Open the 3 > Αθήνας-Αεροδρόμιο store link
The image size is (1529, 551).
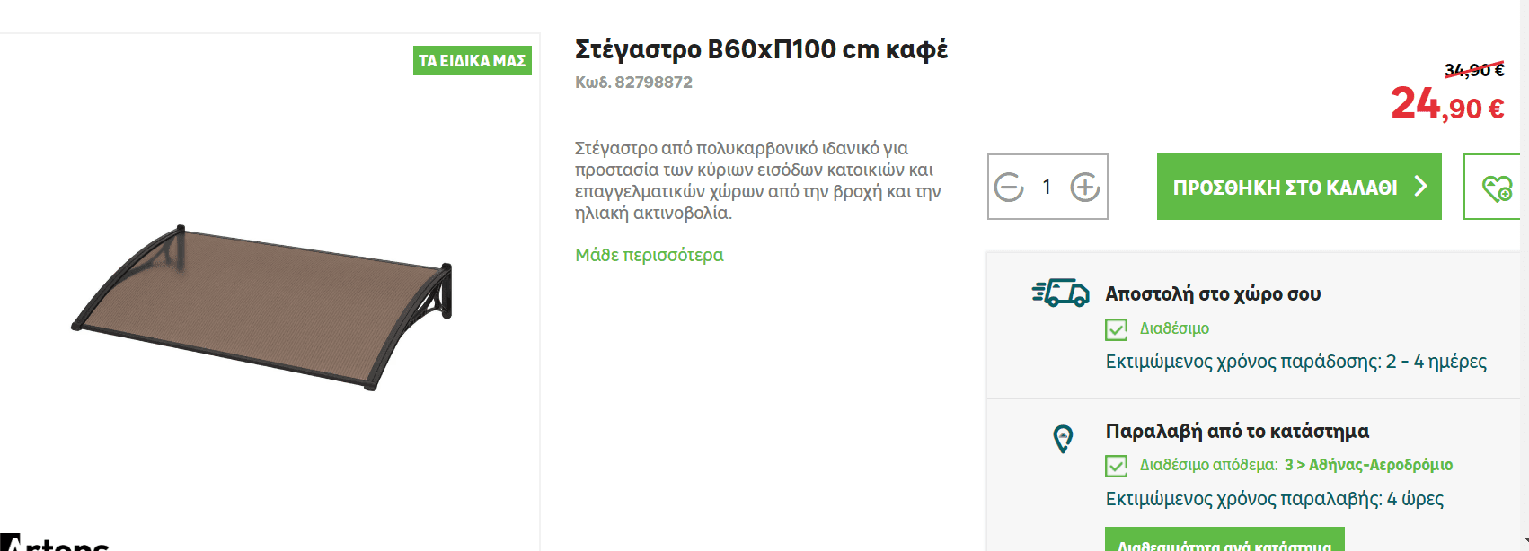tap(1368, 465)
